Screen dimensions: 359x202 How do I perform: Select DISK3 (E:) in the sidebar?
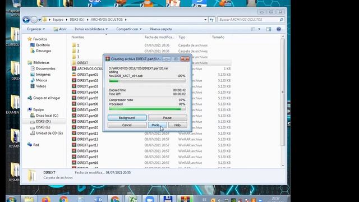point(43,127)
